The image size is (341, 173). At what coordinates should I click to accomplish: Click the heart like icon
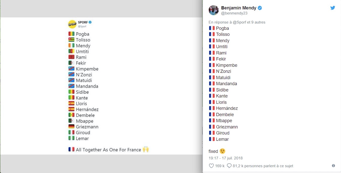[x=211, y=166]
